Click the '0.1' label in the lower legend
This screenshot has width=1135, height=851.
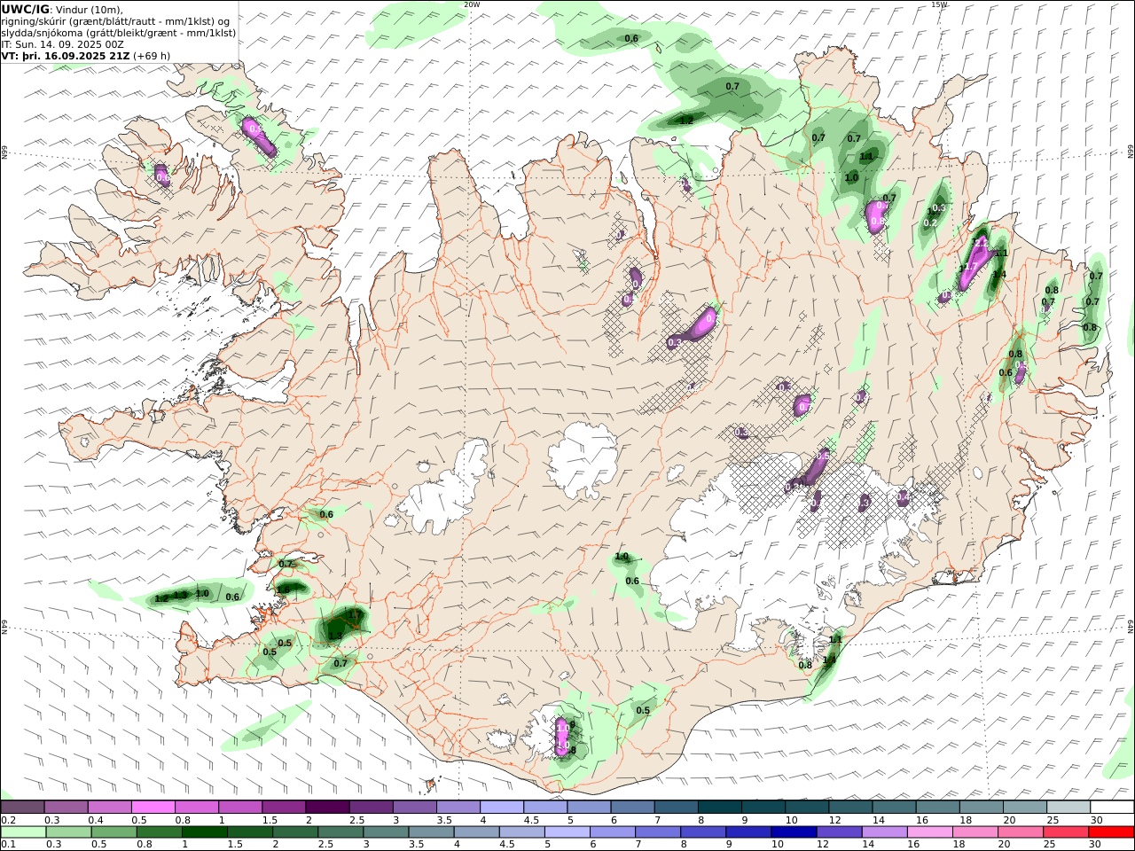click(8, 845)
